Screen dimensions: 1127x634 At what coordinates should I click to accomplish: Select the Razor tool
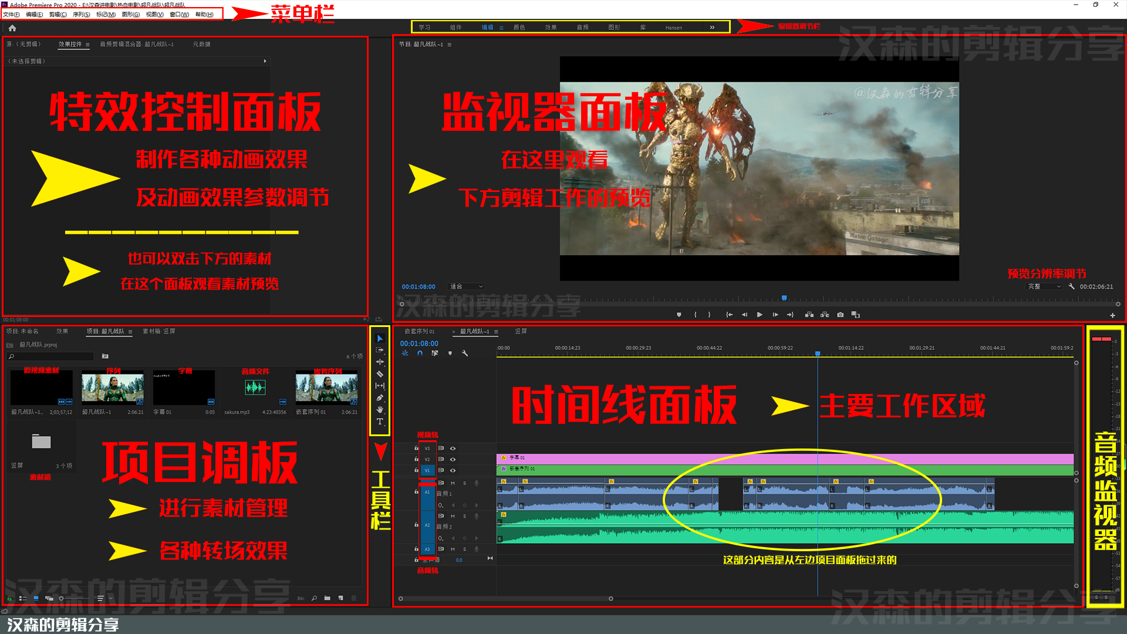point(380,374)
